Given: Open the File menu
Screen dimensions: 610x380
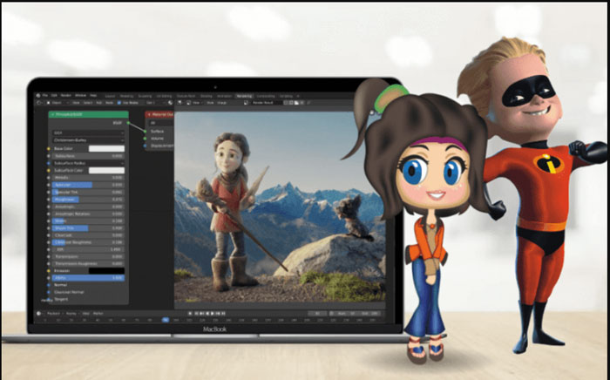Looking at the screenshot, I should 45,95.
